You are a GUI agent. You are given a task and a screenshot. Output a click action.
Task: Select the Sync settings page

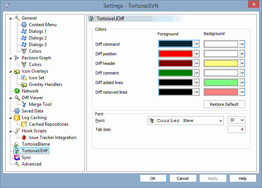pyautogui.click(x=26, y=157)
